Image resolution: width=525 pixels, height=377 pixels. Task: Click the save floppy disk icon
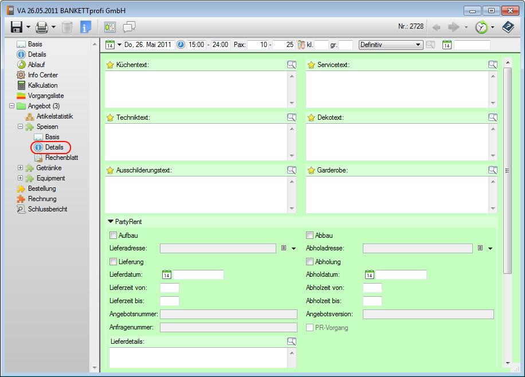click(x=16, y=27)
